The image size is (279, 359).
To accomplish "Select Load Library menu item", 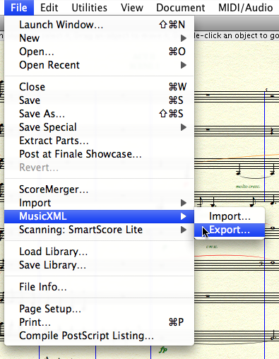I will pos(99,252).
